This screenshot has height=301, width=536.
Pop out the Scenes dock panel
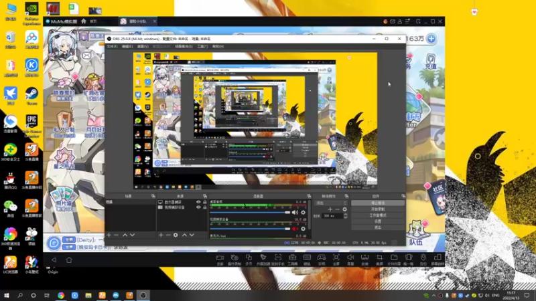(x=153, y=196)
